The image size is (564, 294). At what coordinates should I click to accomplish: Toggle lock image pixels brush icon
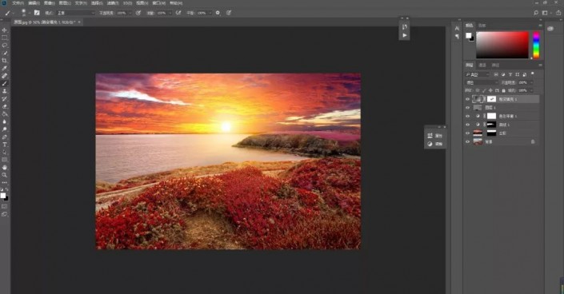point(484,90)
